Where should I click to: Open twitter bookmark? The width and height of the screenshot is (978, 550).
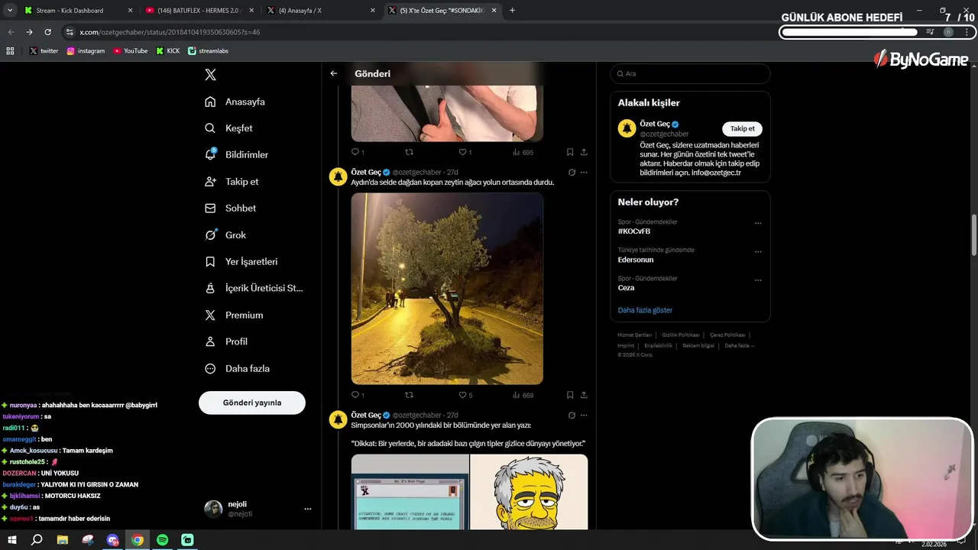[44, 51]
